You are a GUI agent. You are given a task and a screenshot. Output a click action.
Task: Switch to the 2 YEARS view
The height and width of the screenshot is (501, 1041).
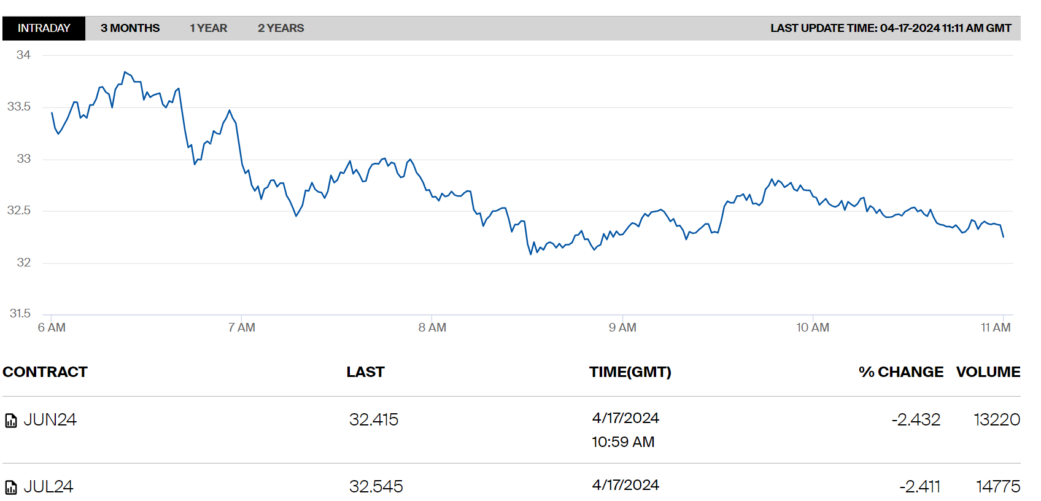pos(281,28)
